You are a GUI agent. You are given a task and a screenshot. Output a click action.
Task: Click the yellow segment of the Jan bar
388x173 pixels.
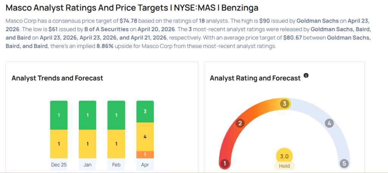tap(88, 144)
